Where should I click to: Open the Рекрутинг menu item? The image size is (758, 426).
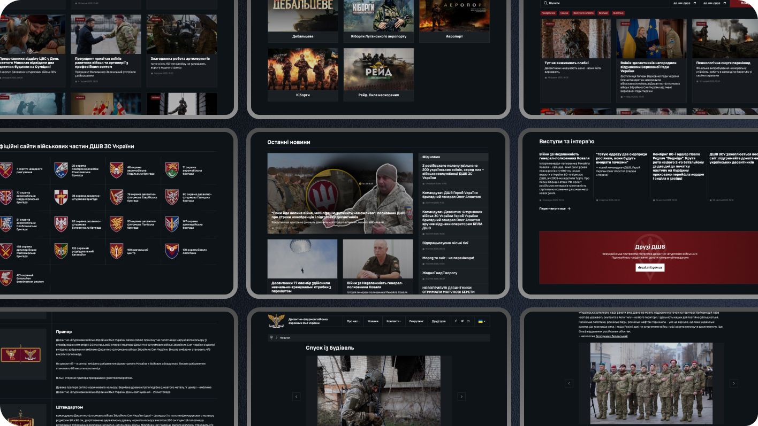[416, 321]
